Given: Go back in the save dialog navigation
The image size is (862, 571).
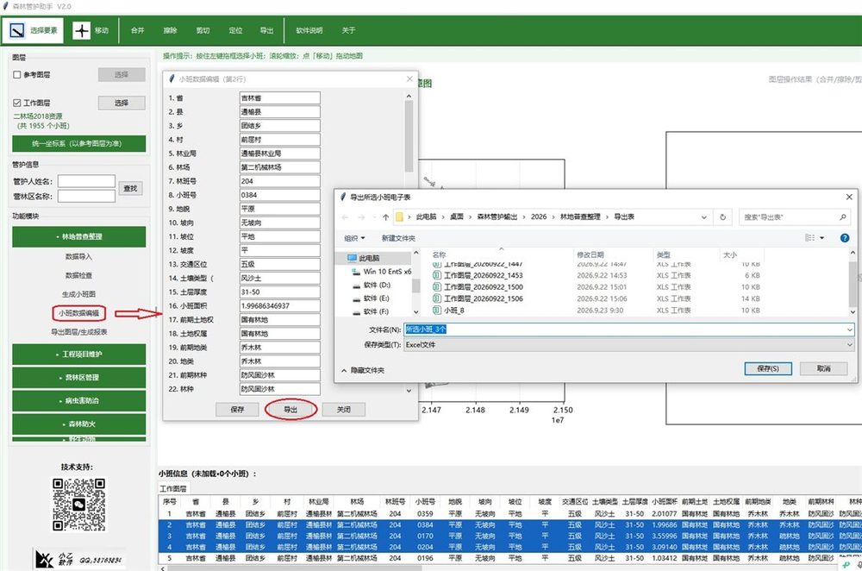Looking at the screenshot, I should pos(346,217).
